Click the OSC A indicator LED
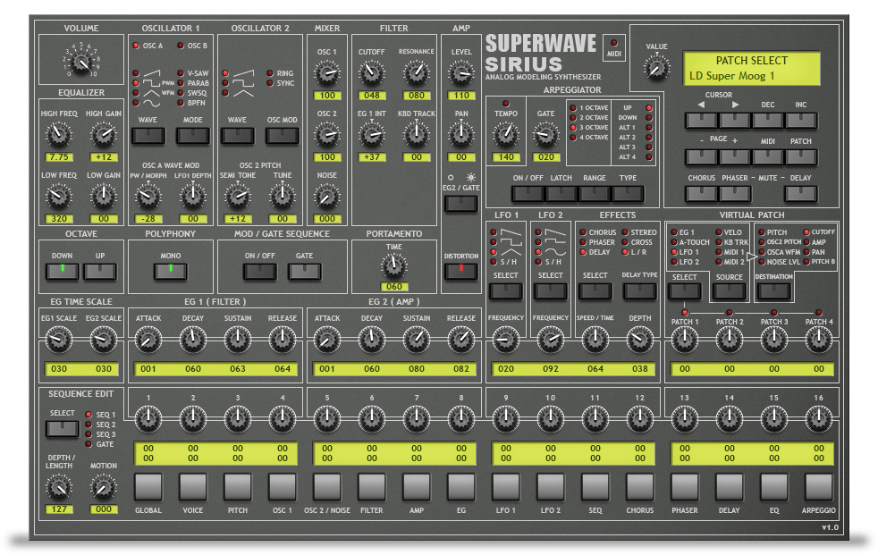Viewport: 878px width, 555px height. coord(136,46)
